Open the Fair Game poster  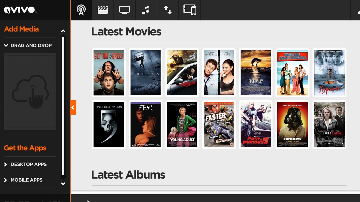[x=329, y=125]
